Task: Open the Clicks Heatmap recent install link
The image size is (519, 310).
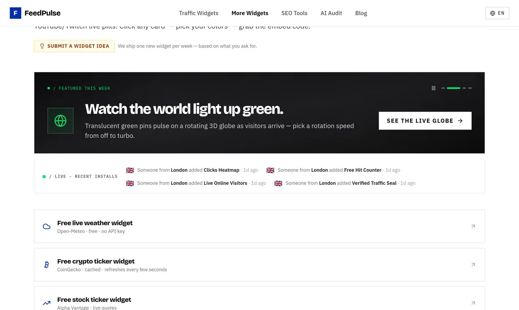Action: tap(221, 170)
